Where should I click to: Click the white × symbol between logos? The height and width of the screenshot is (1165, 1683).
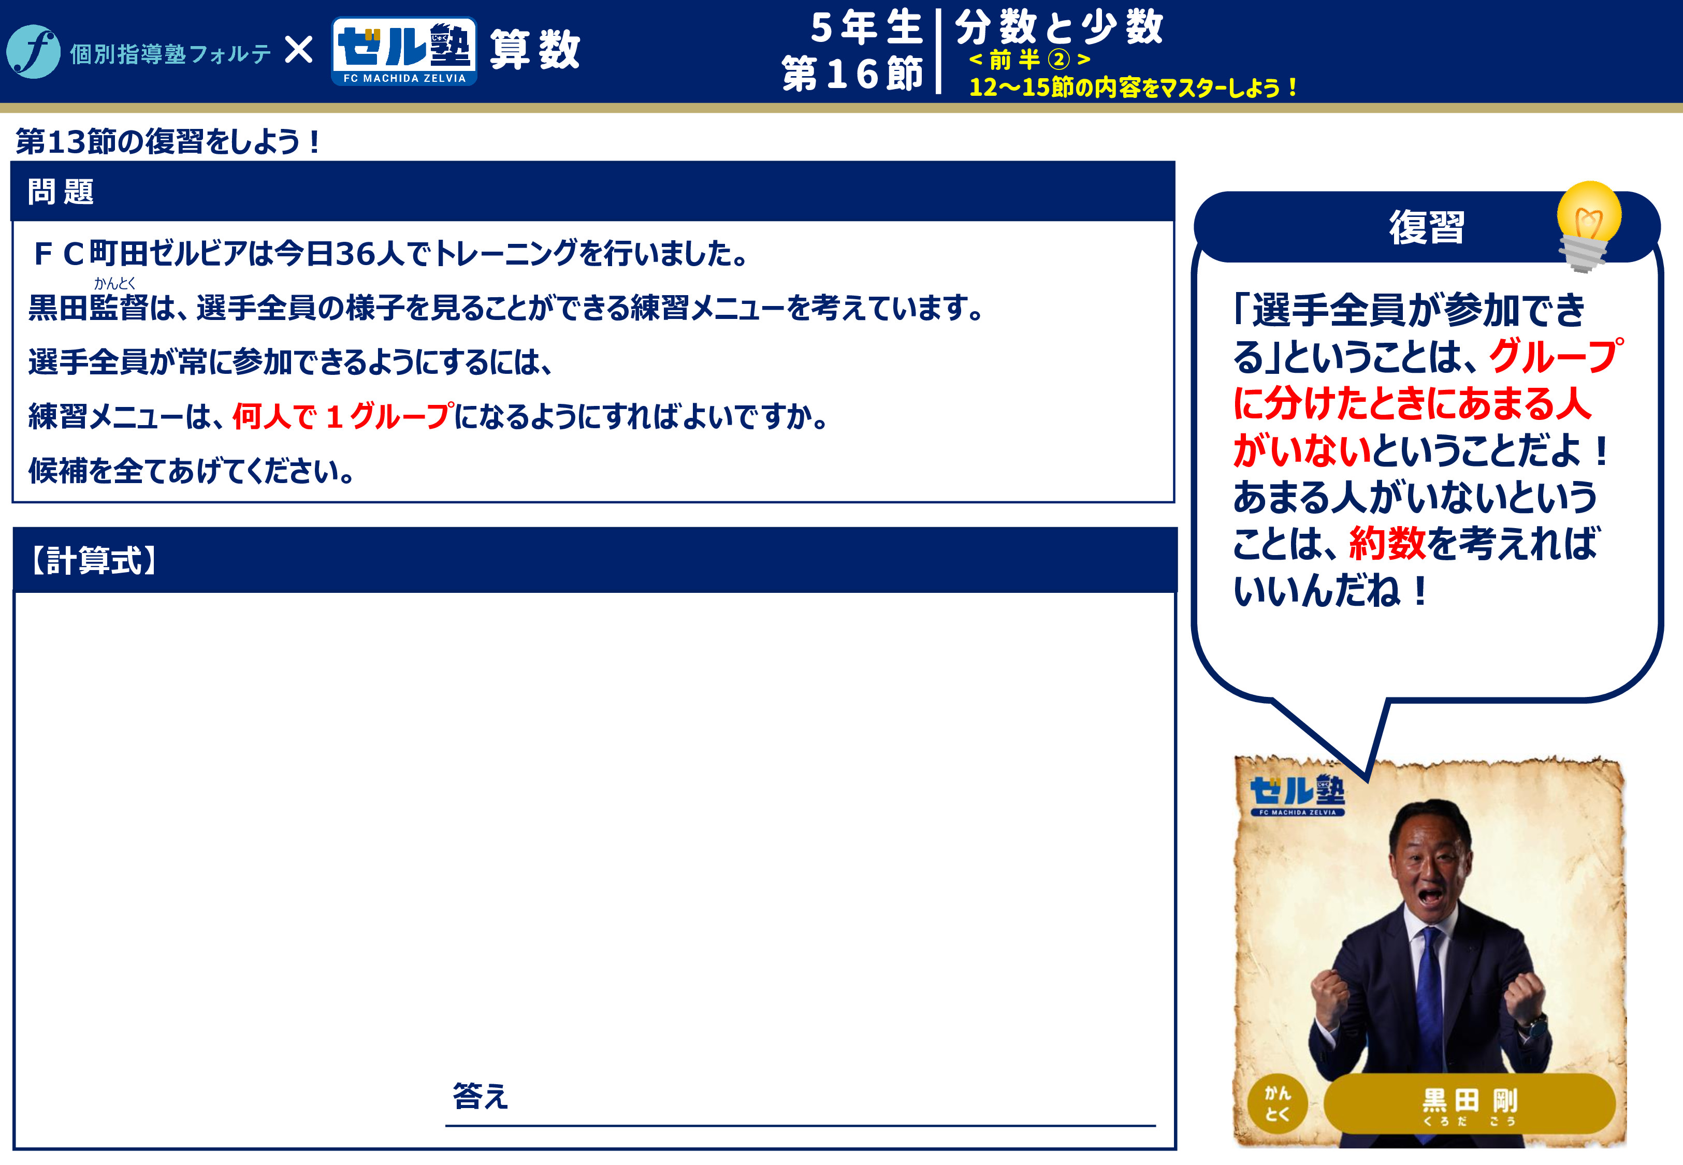point(298,50)
